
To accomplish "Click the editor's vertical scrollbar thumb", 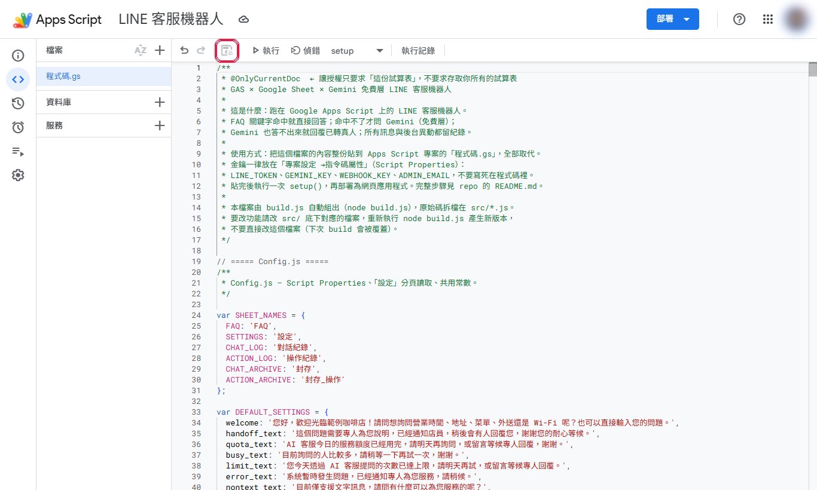I will coord(813,69).
